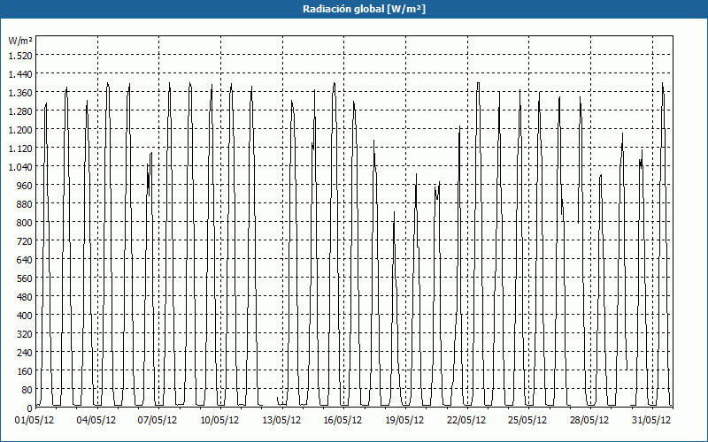Select the chart title 'Radiación global [W/m²]'

click(364, 9)
